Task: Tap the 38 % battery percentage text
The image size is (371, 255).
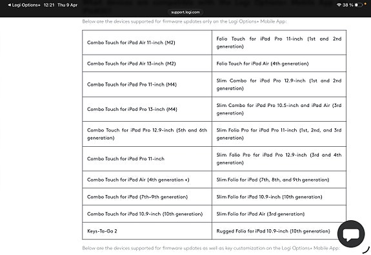Action: point(348,5)
